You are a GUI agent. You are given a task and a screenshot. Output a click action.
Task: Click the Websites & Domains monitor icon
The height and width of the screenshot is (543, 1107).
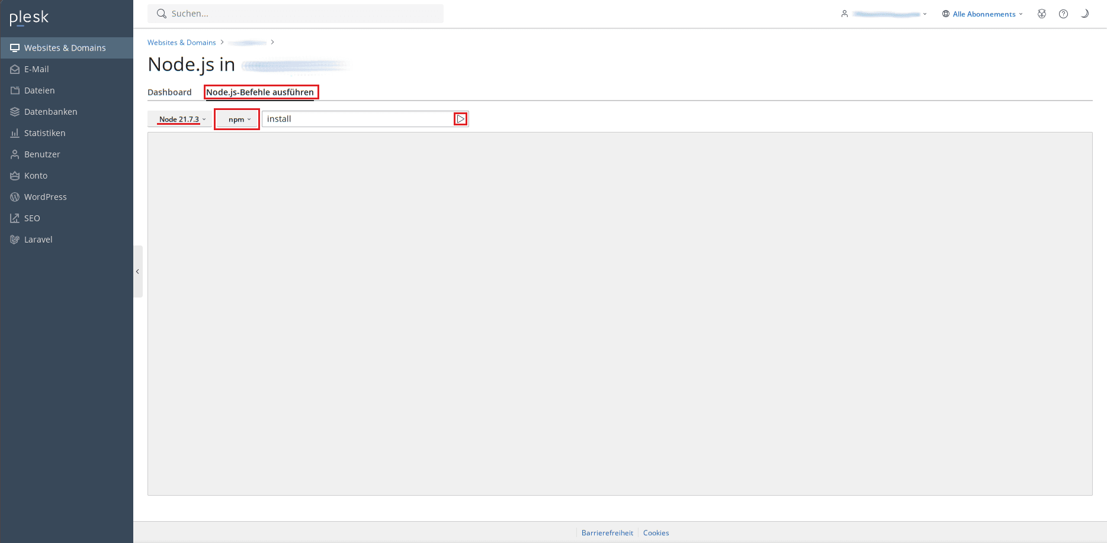click(x=15, y=48)
